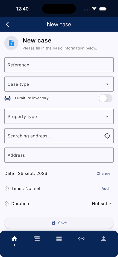
Task: Focus the Address input field
Action: [x=59, y=155]
